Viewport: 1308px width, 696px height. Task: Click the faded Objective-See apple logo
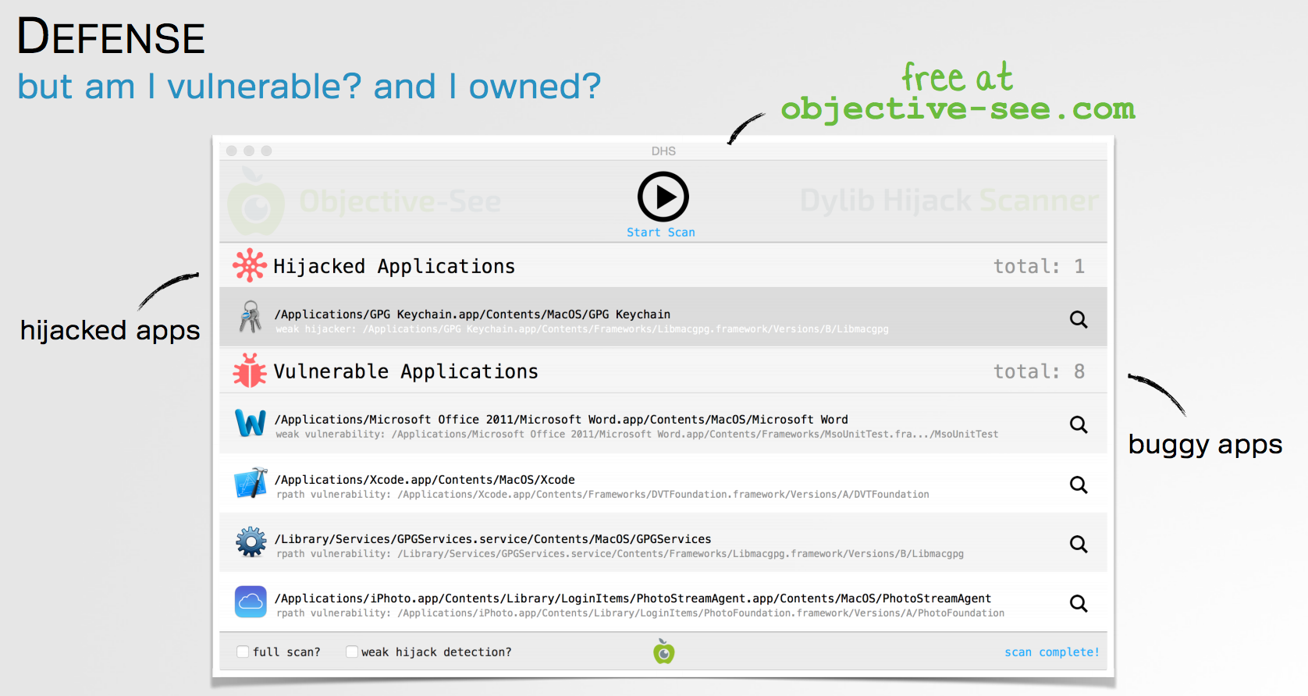click(x=255, y=202)
